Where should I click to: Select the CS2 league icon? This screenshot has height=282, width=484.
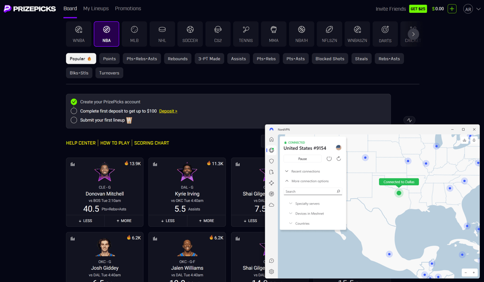point(218,34)
